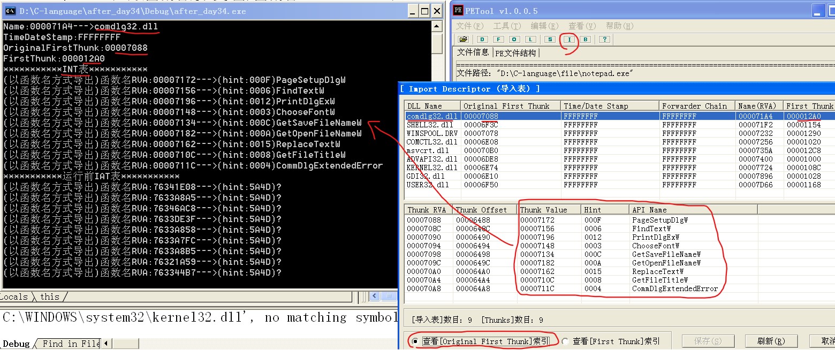Image resolution: width=835 pixels, height=350 pixels.
Task: Select the 查看[First Thunk]索引 radio button
Action: tap(566, 340)
